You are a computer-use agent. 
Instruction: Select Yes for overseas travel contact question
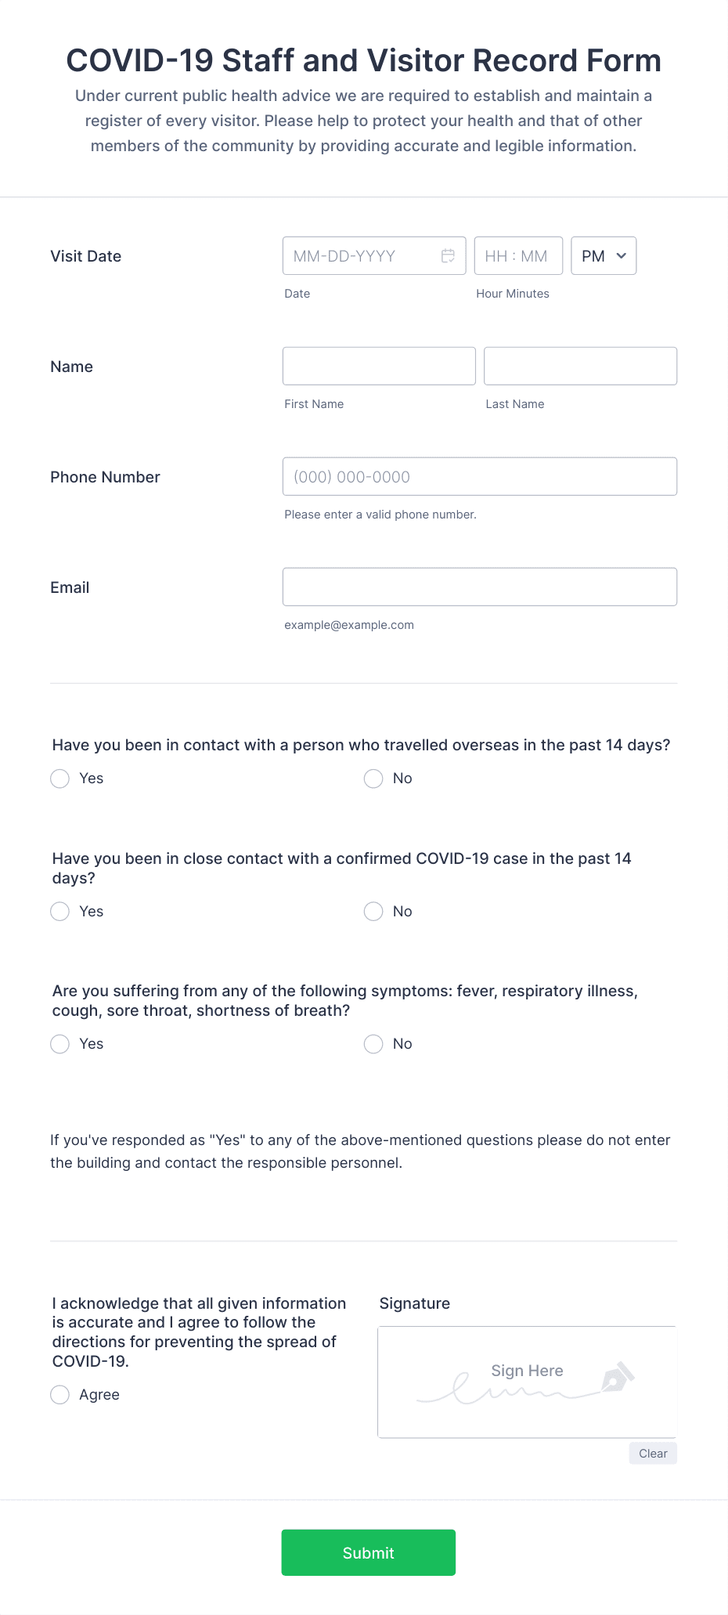tap(59, 779)
